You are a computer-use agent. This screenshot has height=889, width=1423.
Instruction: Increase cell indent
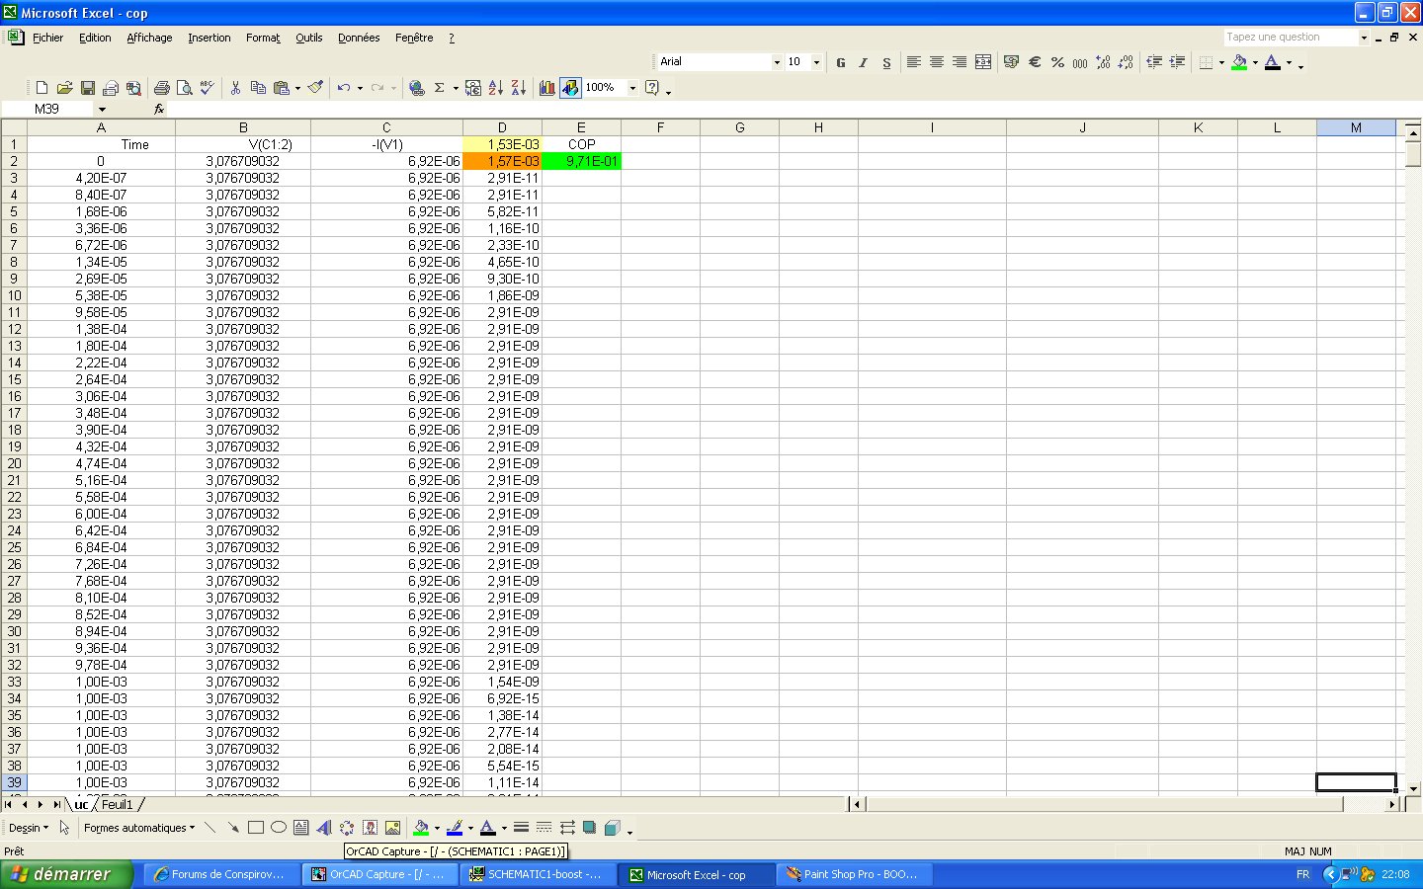(1177, 62)
